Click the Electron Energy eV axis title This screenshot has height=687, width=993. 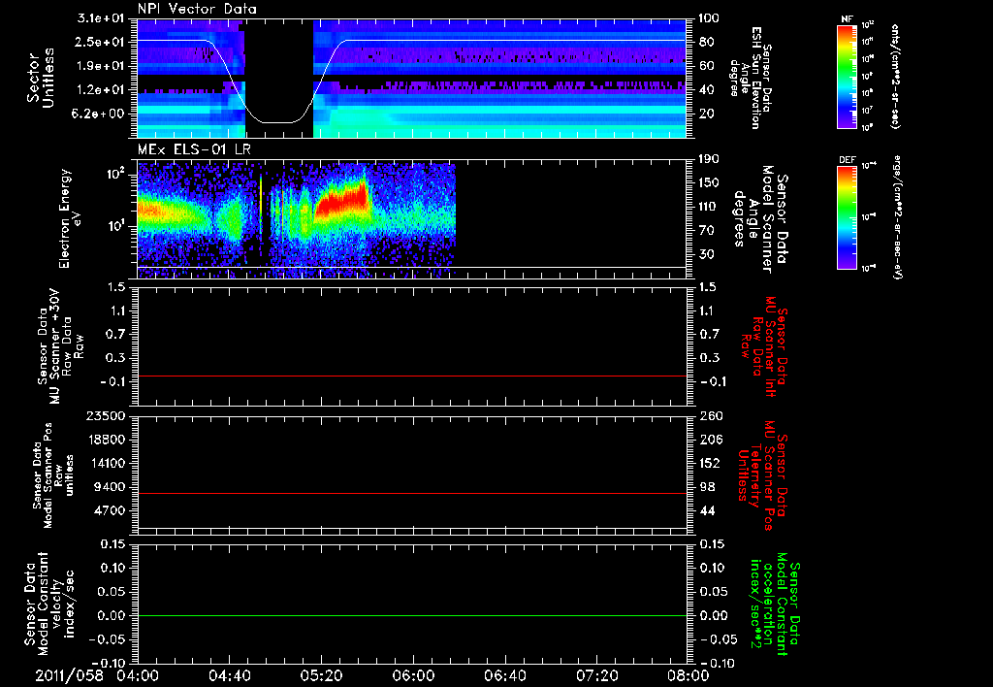70,218
